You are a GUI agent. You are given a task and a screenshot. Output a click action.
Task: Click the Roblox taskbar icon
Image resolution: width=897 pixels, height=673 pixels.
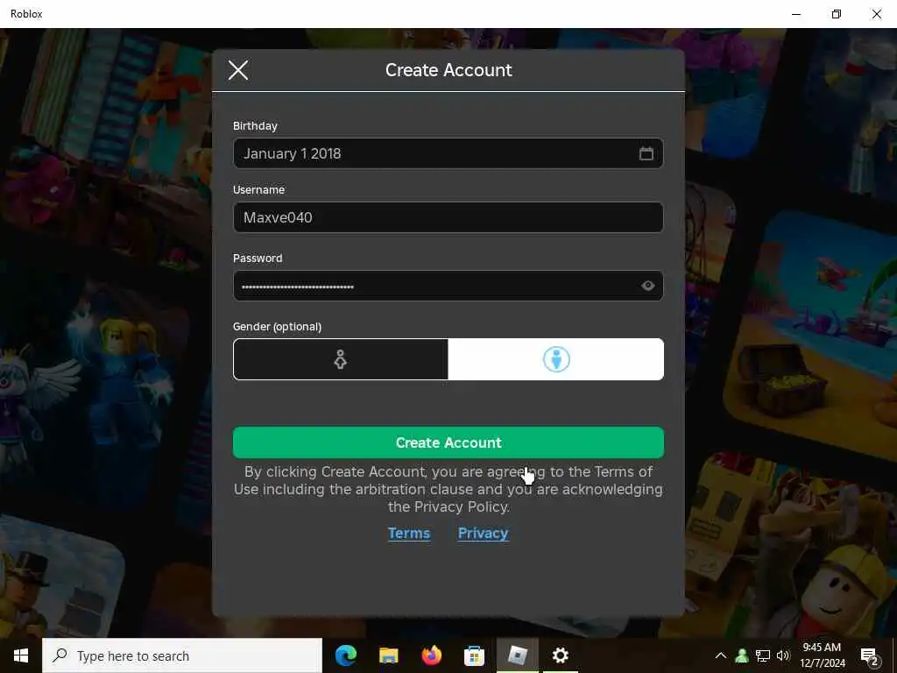coord(517,655)
